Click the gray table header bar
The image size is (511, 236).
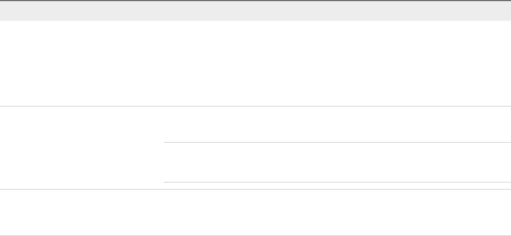(x=255, y=11)
